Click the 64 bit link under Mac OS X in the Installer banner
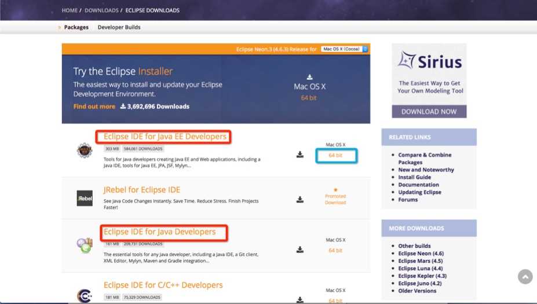The image size is (537, 304). (x=309, y=98)
